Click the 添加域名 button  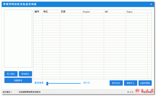click(25, 74)
